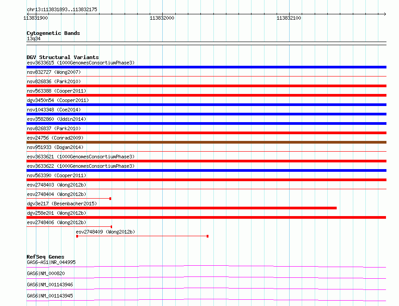The width and height of the screenshot is (399, 306).
Task: Select the 13q34 band label
Action: (x=34, y=38)
